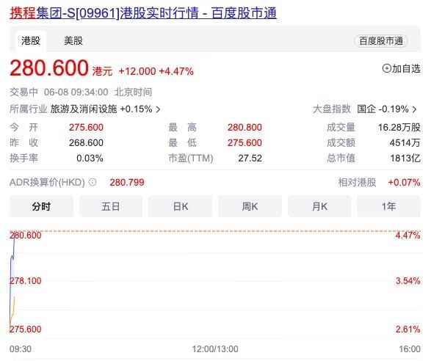Select 月K chart view
The width and height of the screenshot is (431, 361).
319,206
